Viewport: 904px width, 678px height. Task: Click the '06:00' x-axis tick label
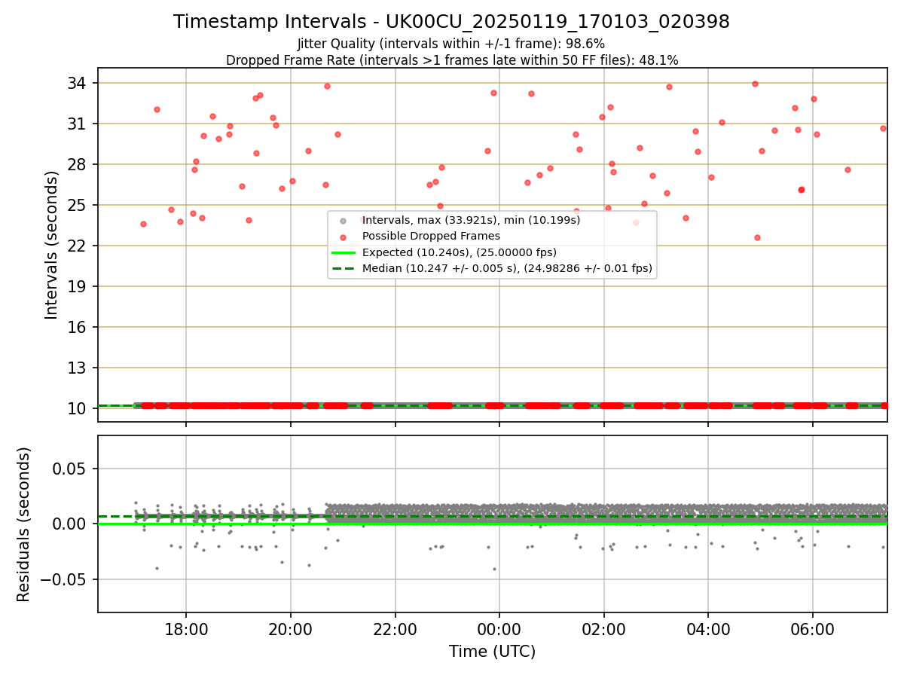[813, 629]
